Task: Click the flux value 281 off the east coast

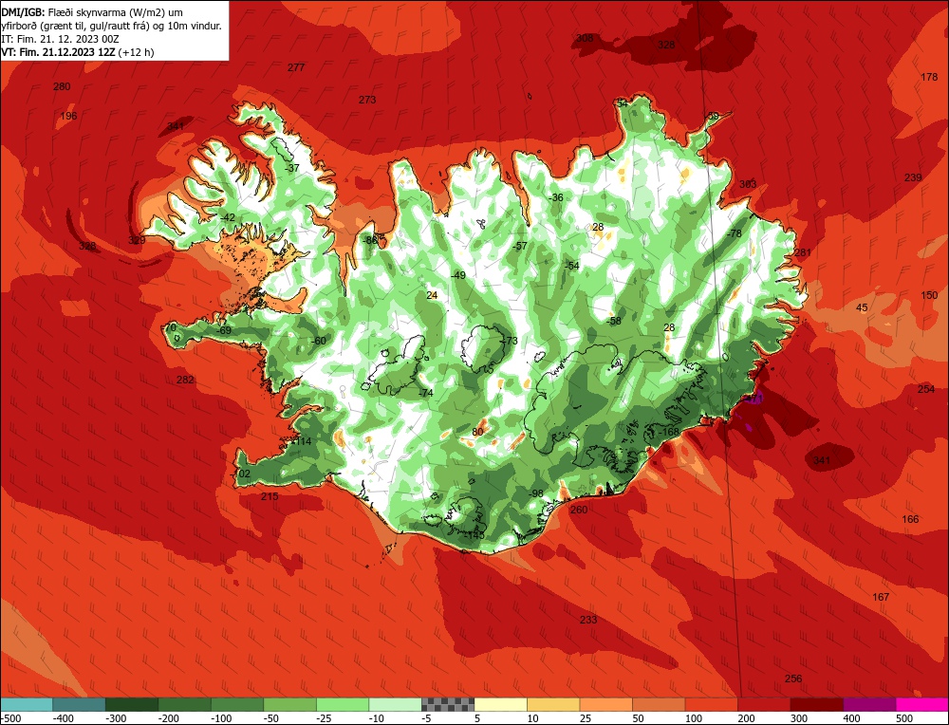Action: [803, 252]
